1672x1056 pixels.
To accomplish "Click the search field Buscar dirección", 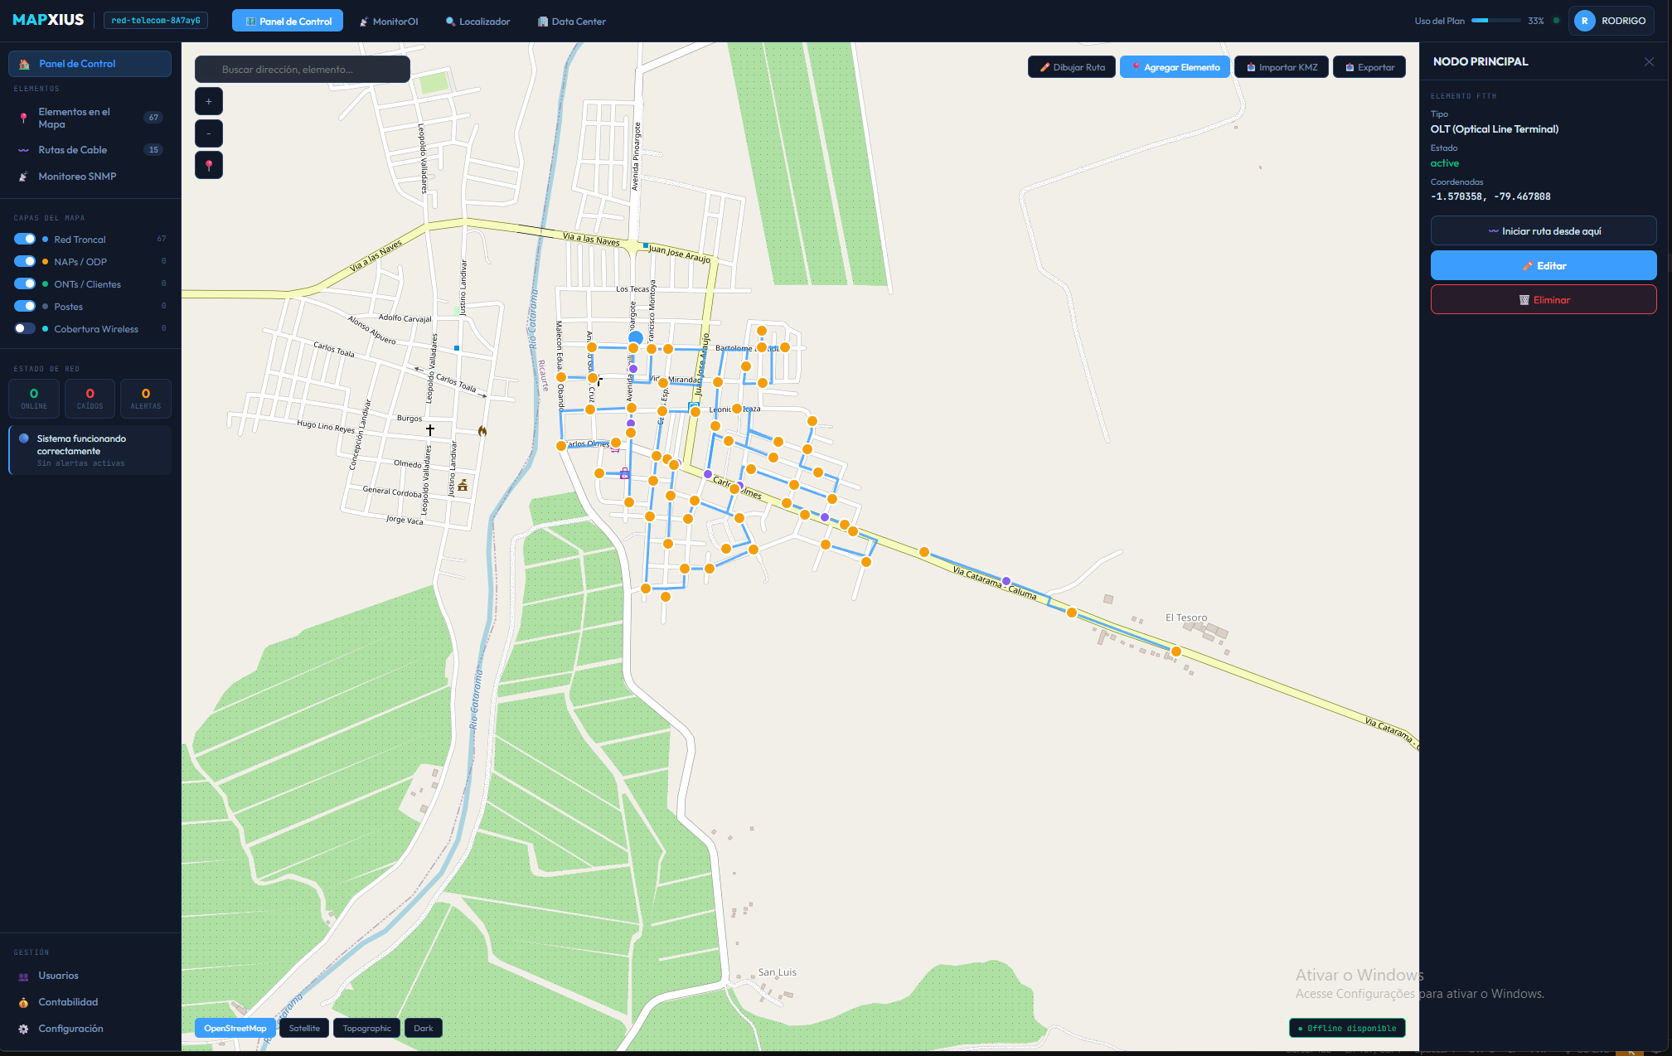I will tap(302, 69).
